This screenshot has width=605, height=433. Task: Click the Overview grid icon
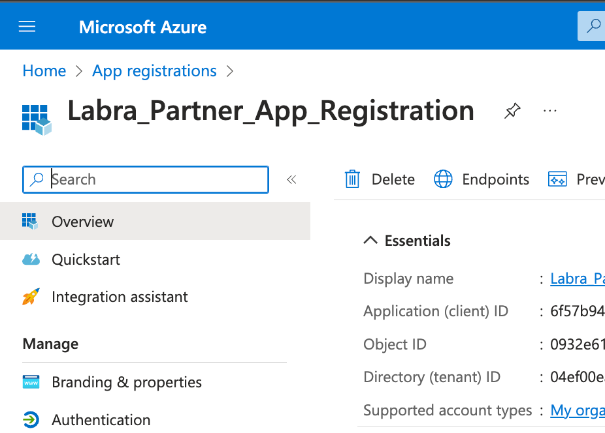point(30,222)
